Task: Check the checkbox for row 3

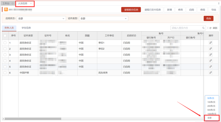Action: 5,55
